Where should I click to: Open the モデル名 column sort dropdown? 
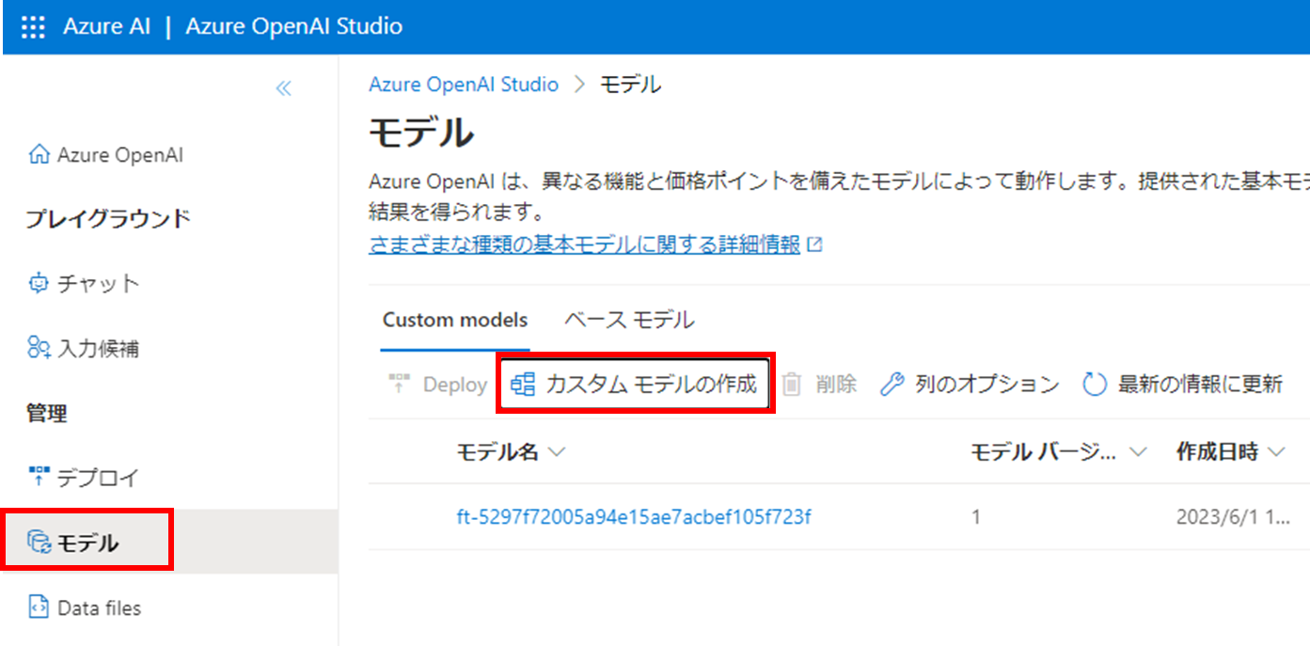[557, 451]
